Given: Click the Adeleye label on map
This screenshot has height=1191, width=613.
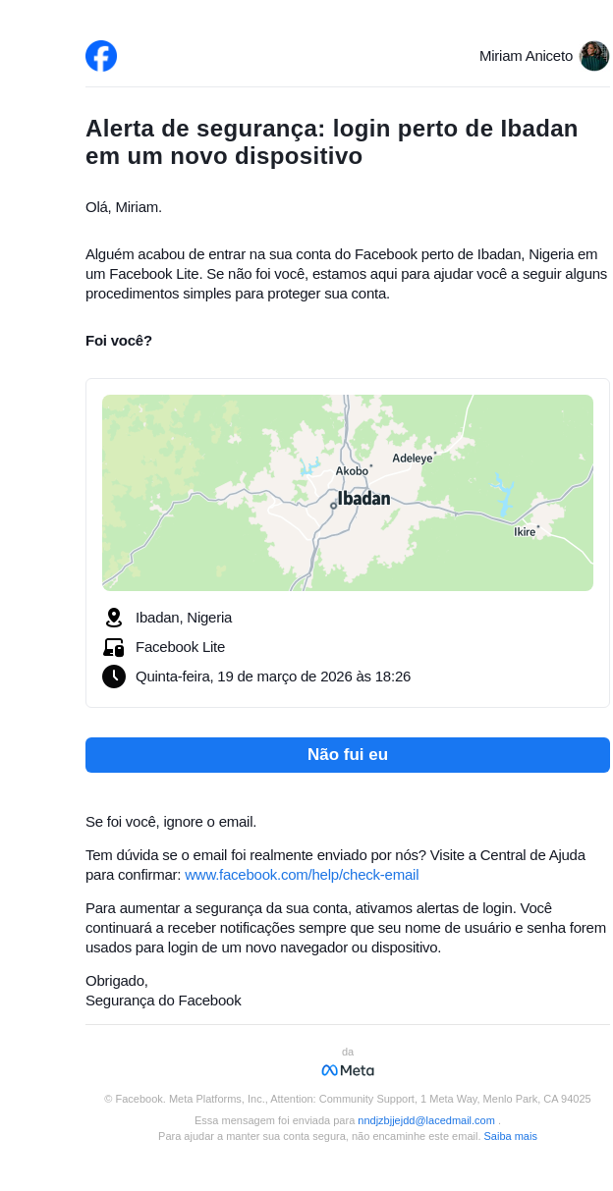Looking at the screenshot, I should point(412,459).
